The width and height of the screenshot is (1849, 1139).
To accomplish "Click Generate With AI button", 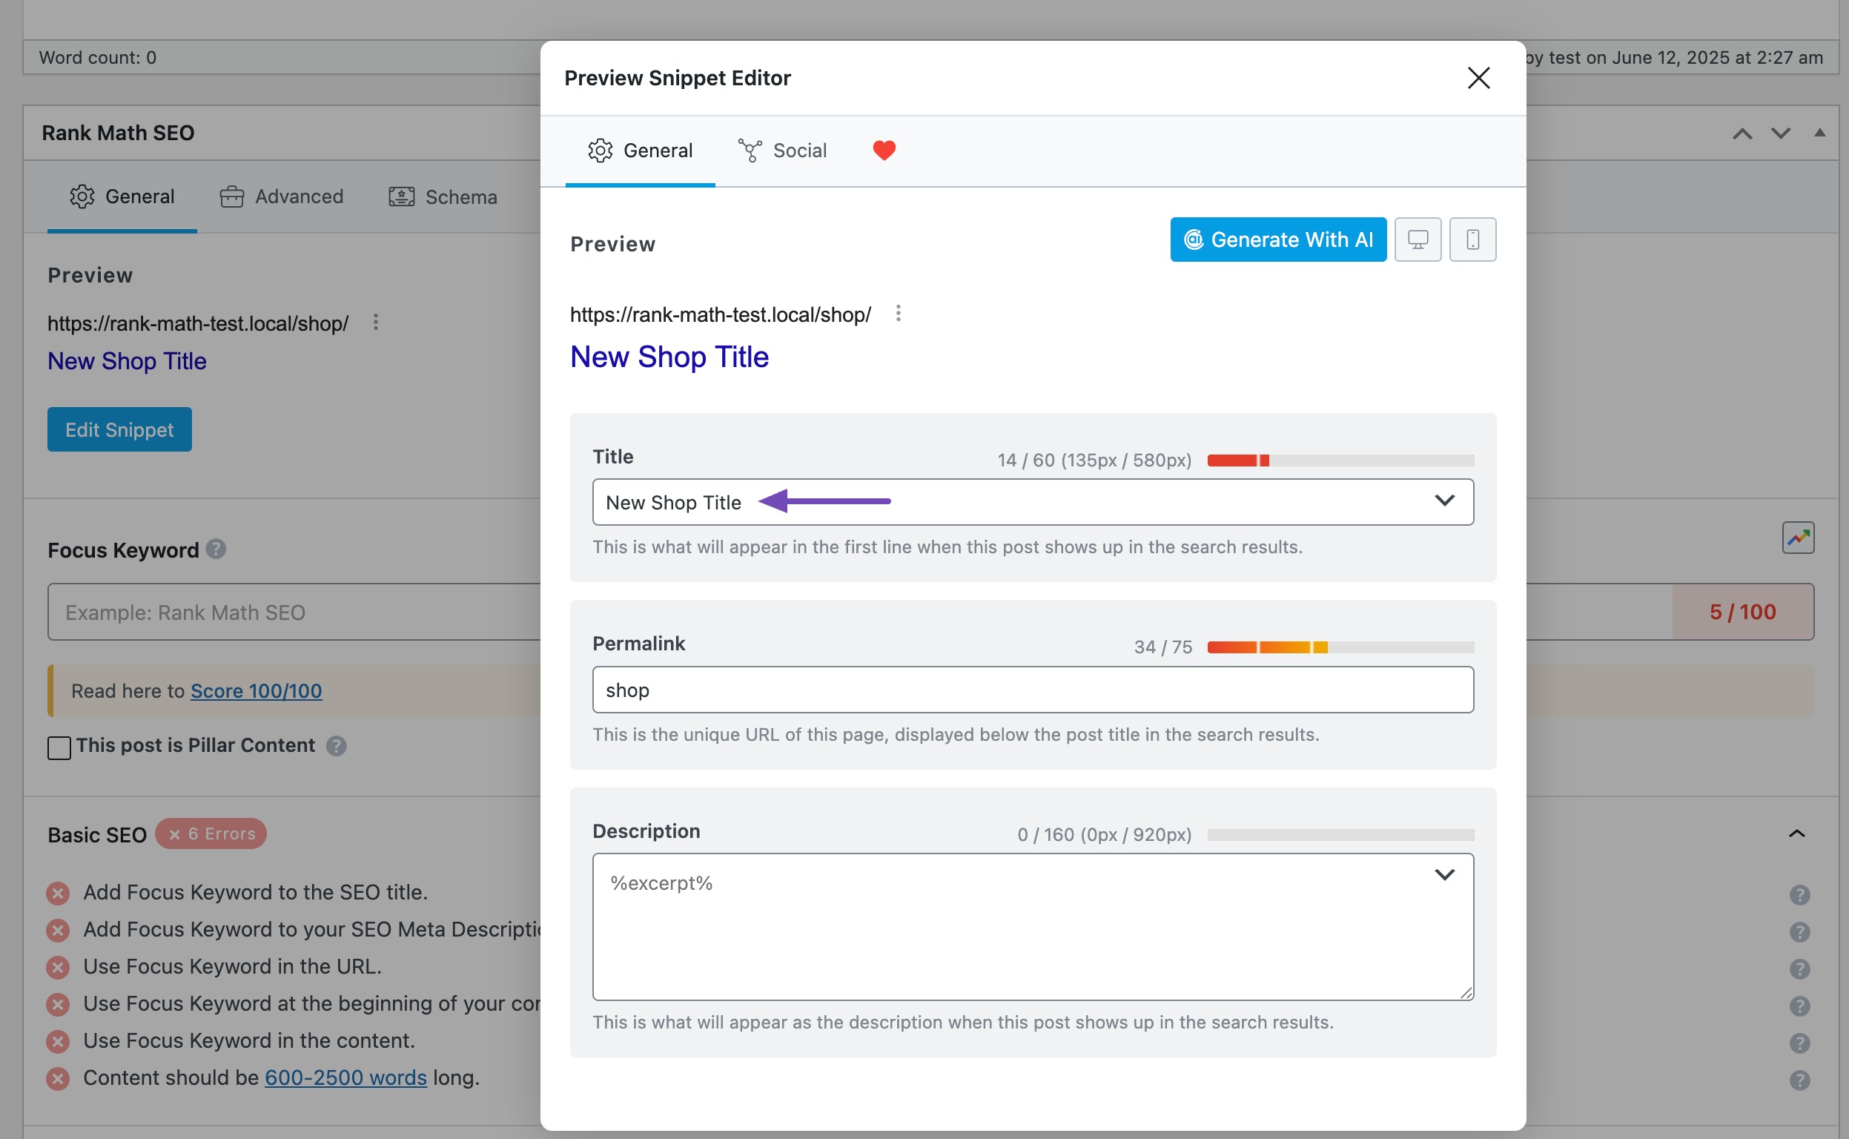I will [1277, 240].
